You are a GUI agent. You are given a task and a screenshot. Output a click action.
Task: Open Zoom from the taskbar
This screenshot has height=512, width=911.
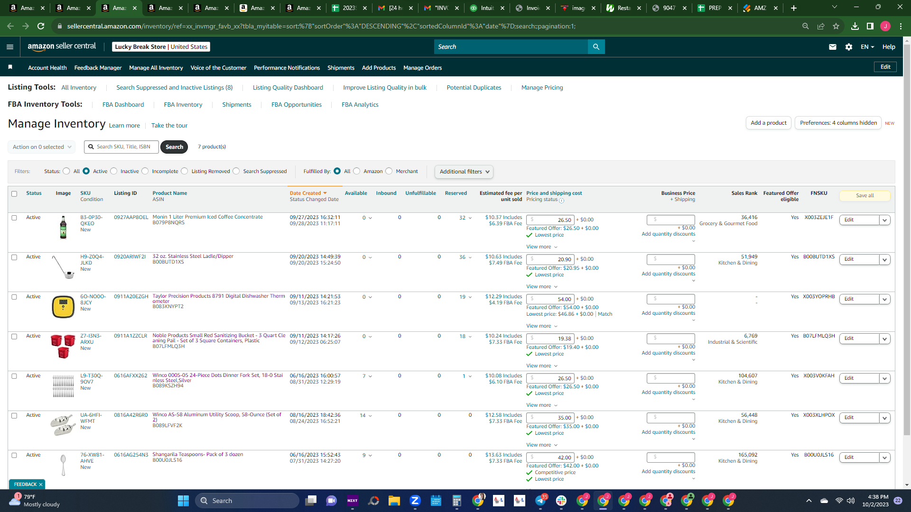pyautogui.click(x=415, y=501)
